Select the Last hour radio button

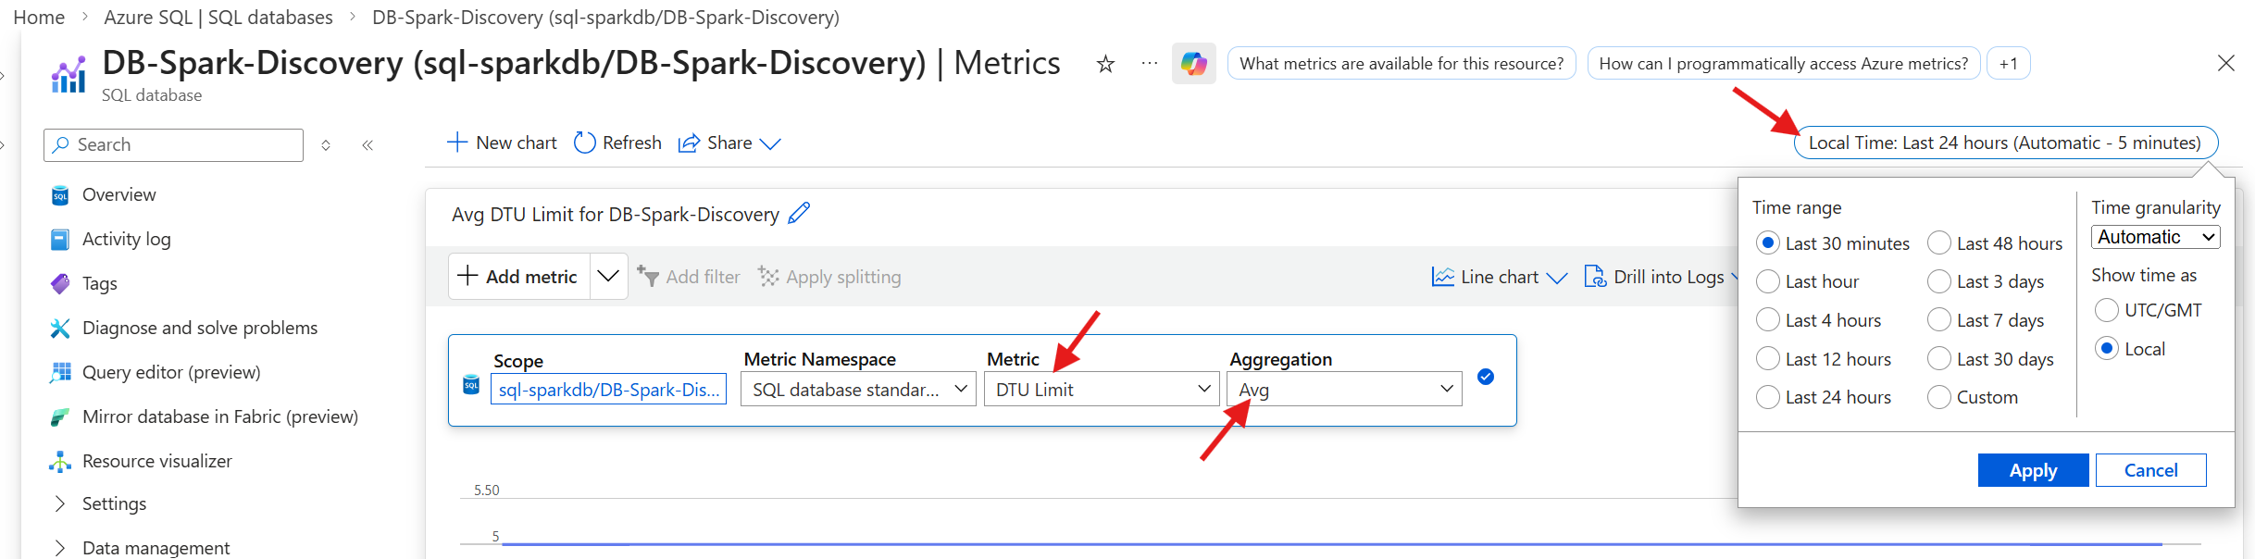[x=1768, y=281]
